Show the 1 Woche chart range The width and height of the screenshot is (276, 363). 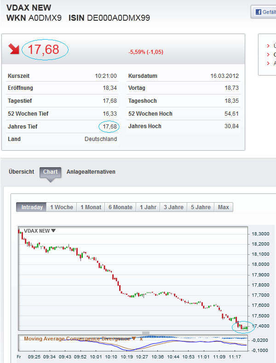[62, 207]
